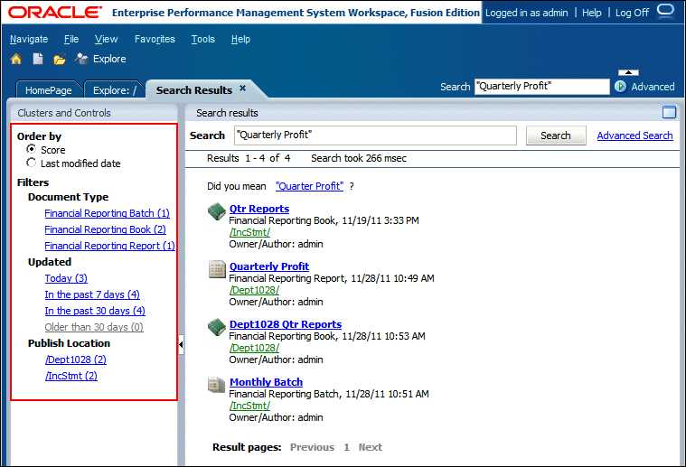The height and width of the screenshot is (467, 686).
Task: Click the green go-search arrow icon
Action: point(620,86)
